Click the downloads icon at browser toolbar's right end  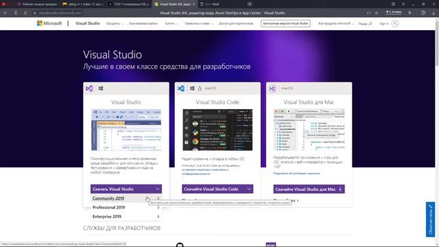coord(434,13)
